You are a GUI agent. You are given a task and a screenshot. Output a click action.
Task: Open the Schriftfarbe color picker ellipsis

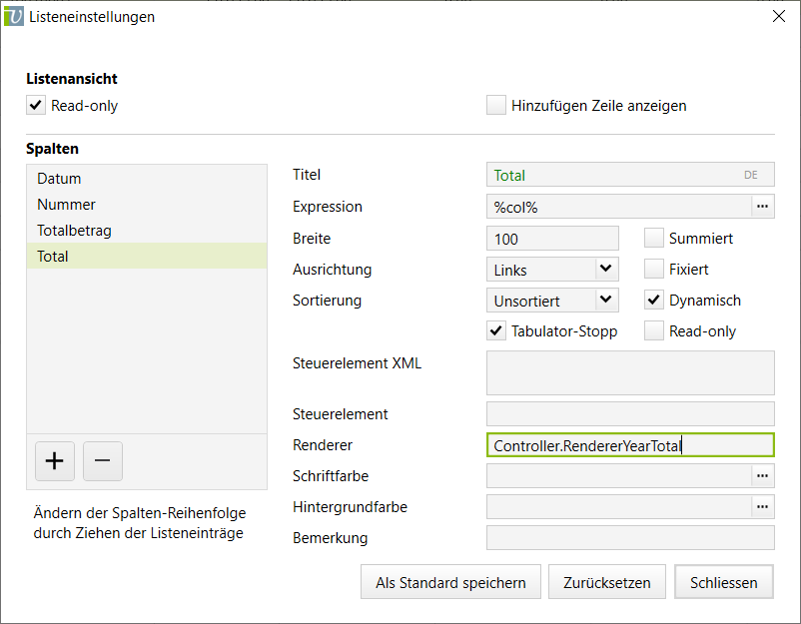point(763,476)
